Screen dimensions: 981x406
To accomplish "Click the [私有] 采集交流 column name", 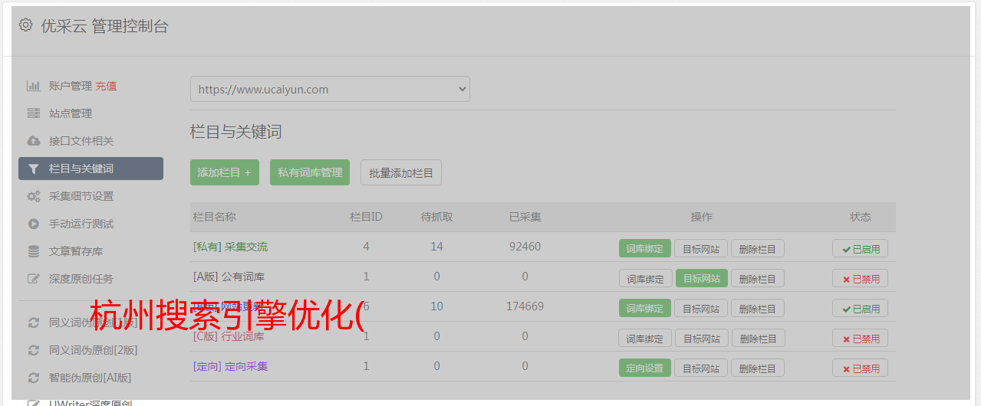I will pos(230,247).
